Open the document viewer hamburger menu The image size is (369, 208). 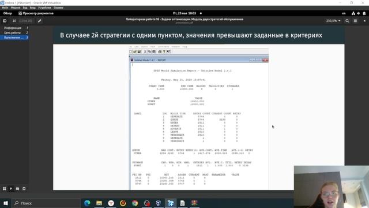point(355,21)
